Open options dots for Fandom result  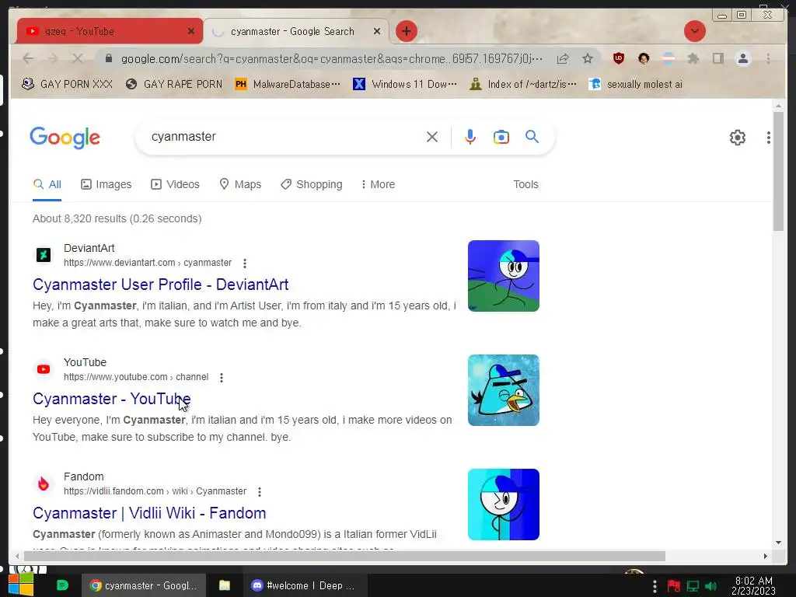260,492
